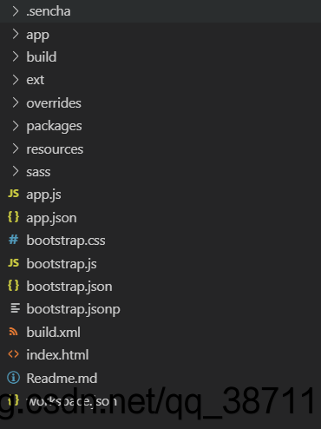This screenshot has height=429, width=321.
Task: Open the bootstrap.jsonp file
Action: click(160, 309)
